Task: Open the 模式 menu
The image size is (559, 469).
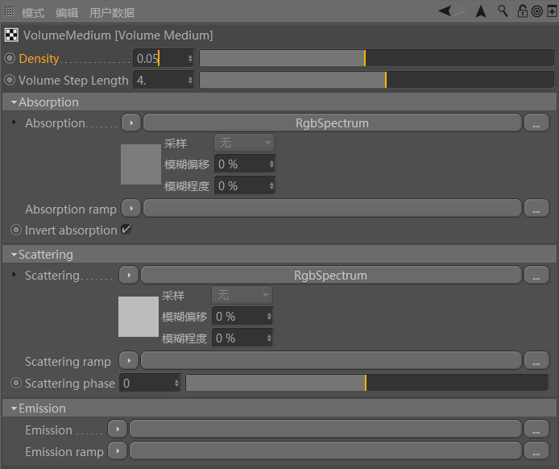Action: 33,13
